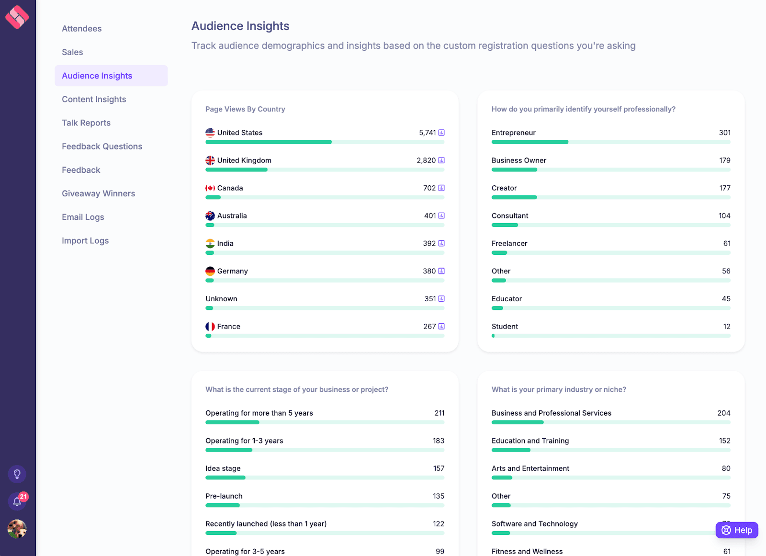This screenshot has width=766, height=556.
Task: Click the United States flag icon
Action: [210, 133]
